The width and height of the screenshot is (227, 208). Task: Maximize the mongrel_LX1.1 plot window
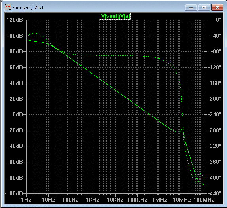click(x=204, y=8)
